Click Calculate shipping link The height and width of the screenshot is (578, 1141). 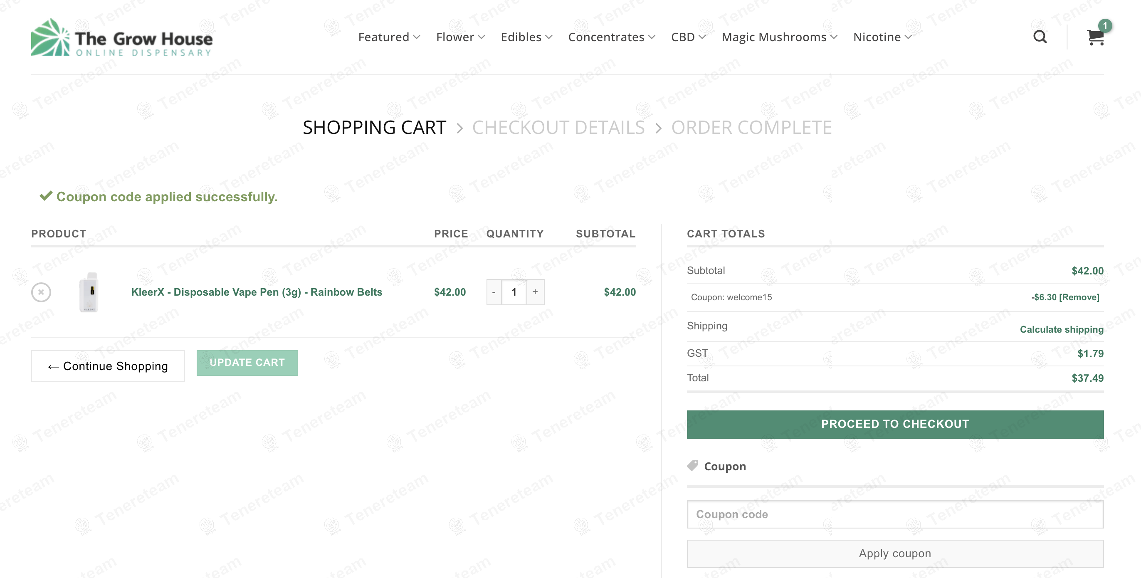click(1061, 329)
